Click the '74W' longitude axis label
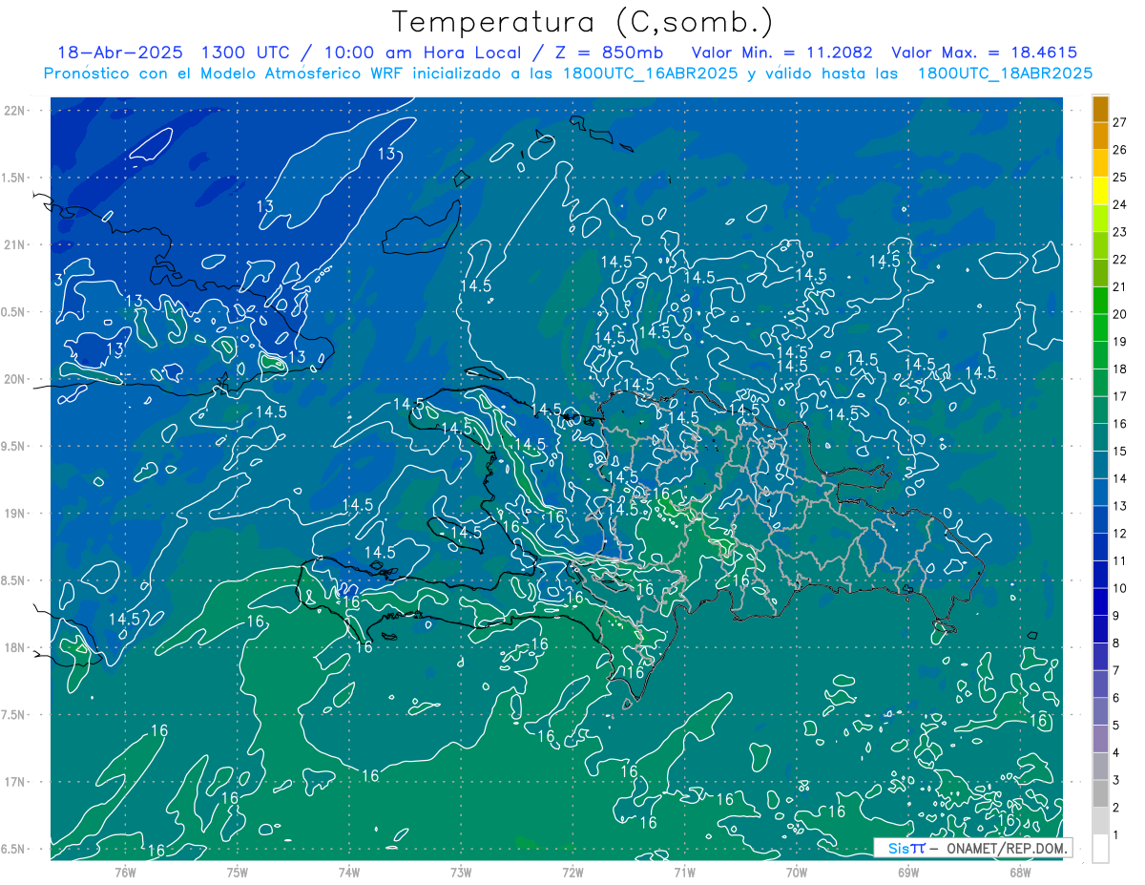 (349, 872)
